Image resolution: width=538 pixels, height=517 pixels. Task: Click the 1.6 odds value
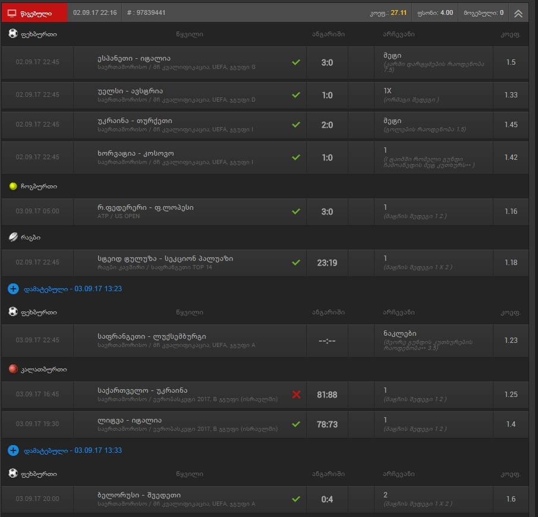tap(511, 499)
